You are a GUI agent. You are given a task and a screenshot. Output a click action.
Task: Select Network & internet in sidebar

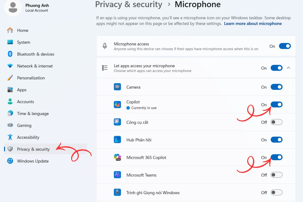coord(35,66)
